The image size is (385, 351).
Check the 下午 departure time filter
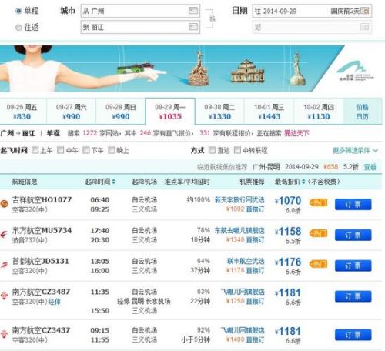(86, 150)
